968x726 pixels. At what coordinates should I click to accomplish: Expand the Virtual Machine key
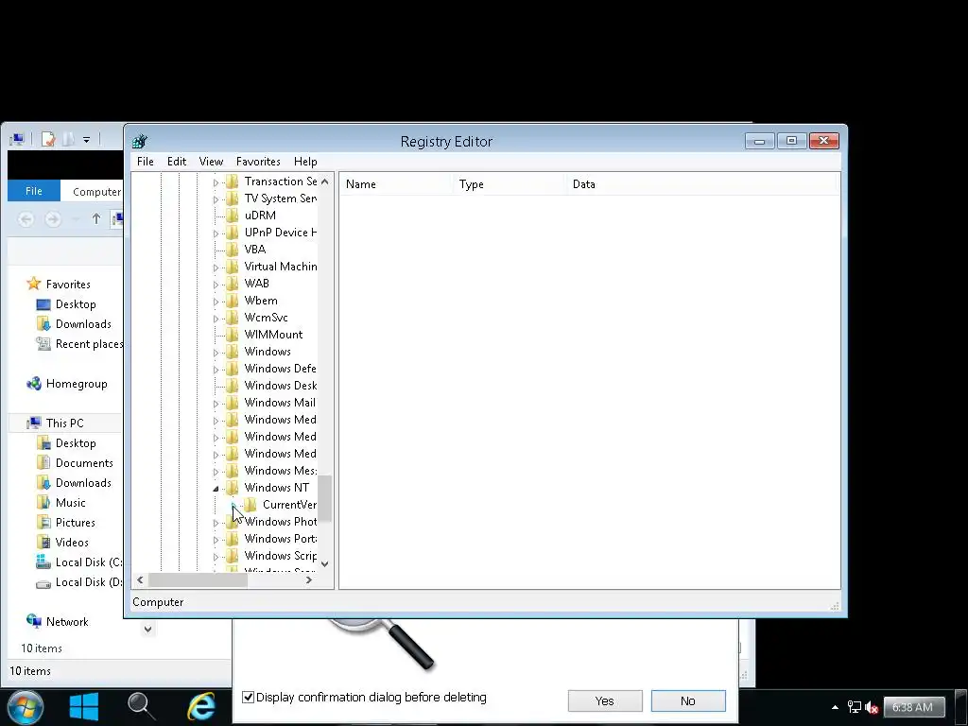coord(216,268)
